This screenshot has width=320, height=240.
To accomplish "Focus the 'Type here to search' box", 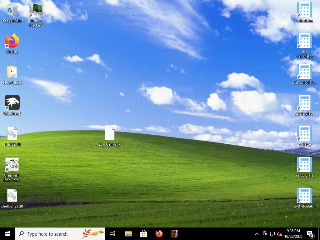I will coord(60,234).
